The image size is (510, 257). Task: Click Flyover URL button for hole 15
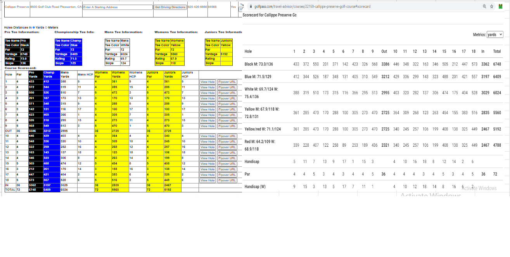(x=226, y=164)
